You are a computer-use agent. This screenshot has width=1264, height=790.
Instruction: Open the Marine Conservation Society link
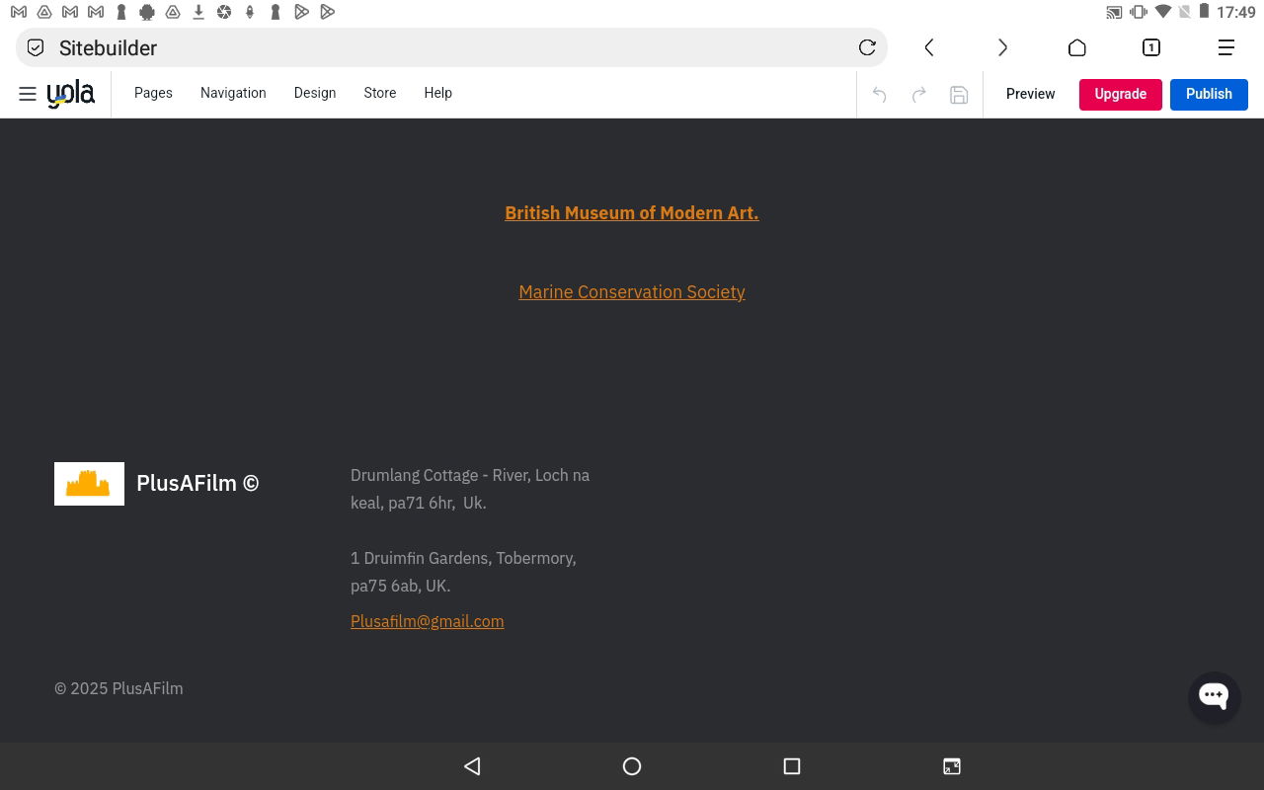(632, 292)
